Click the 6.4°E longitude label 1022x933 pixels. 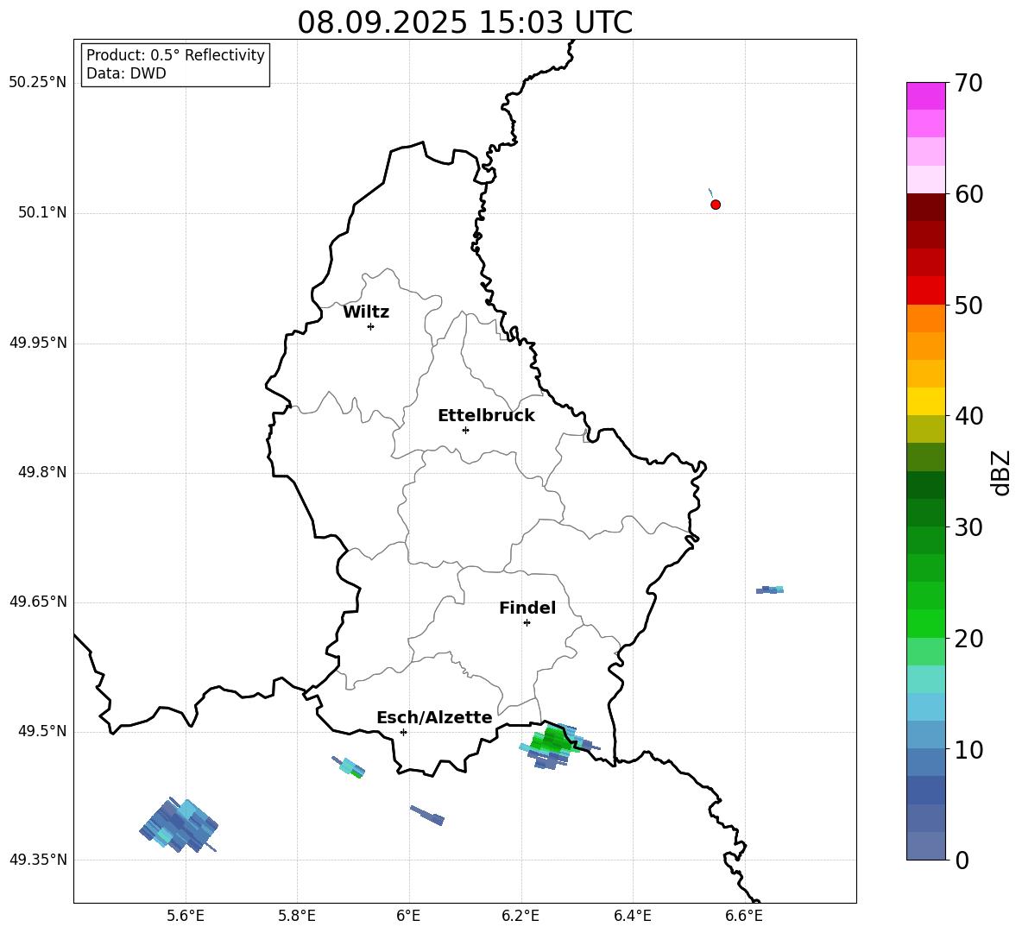click(x=632, y=916)
